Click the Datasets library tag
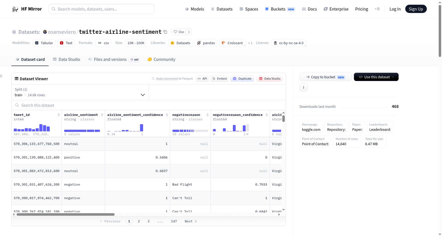442x237 pixels. pos(180,43)
